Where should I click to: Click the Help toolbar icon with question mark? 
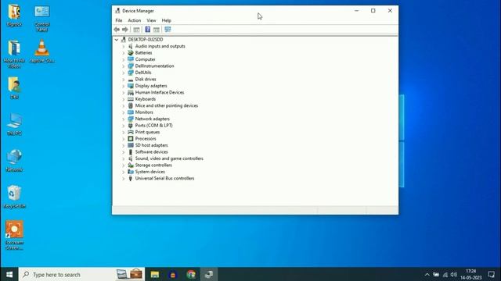coord(148,30)
